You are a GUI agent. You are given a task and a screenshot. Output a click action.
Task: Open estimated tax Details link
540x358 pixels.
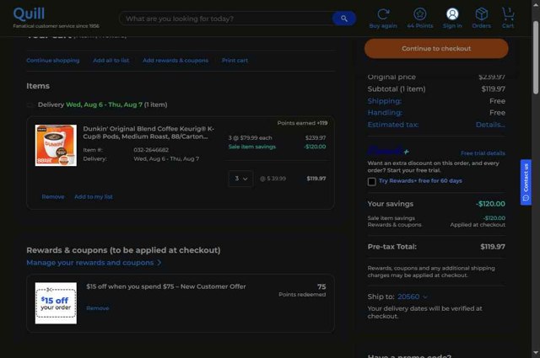pos(490,125)
